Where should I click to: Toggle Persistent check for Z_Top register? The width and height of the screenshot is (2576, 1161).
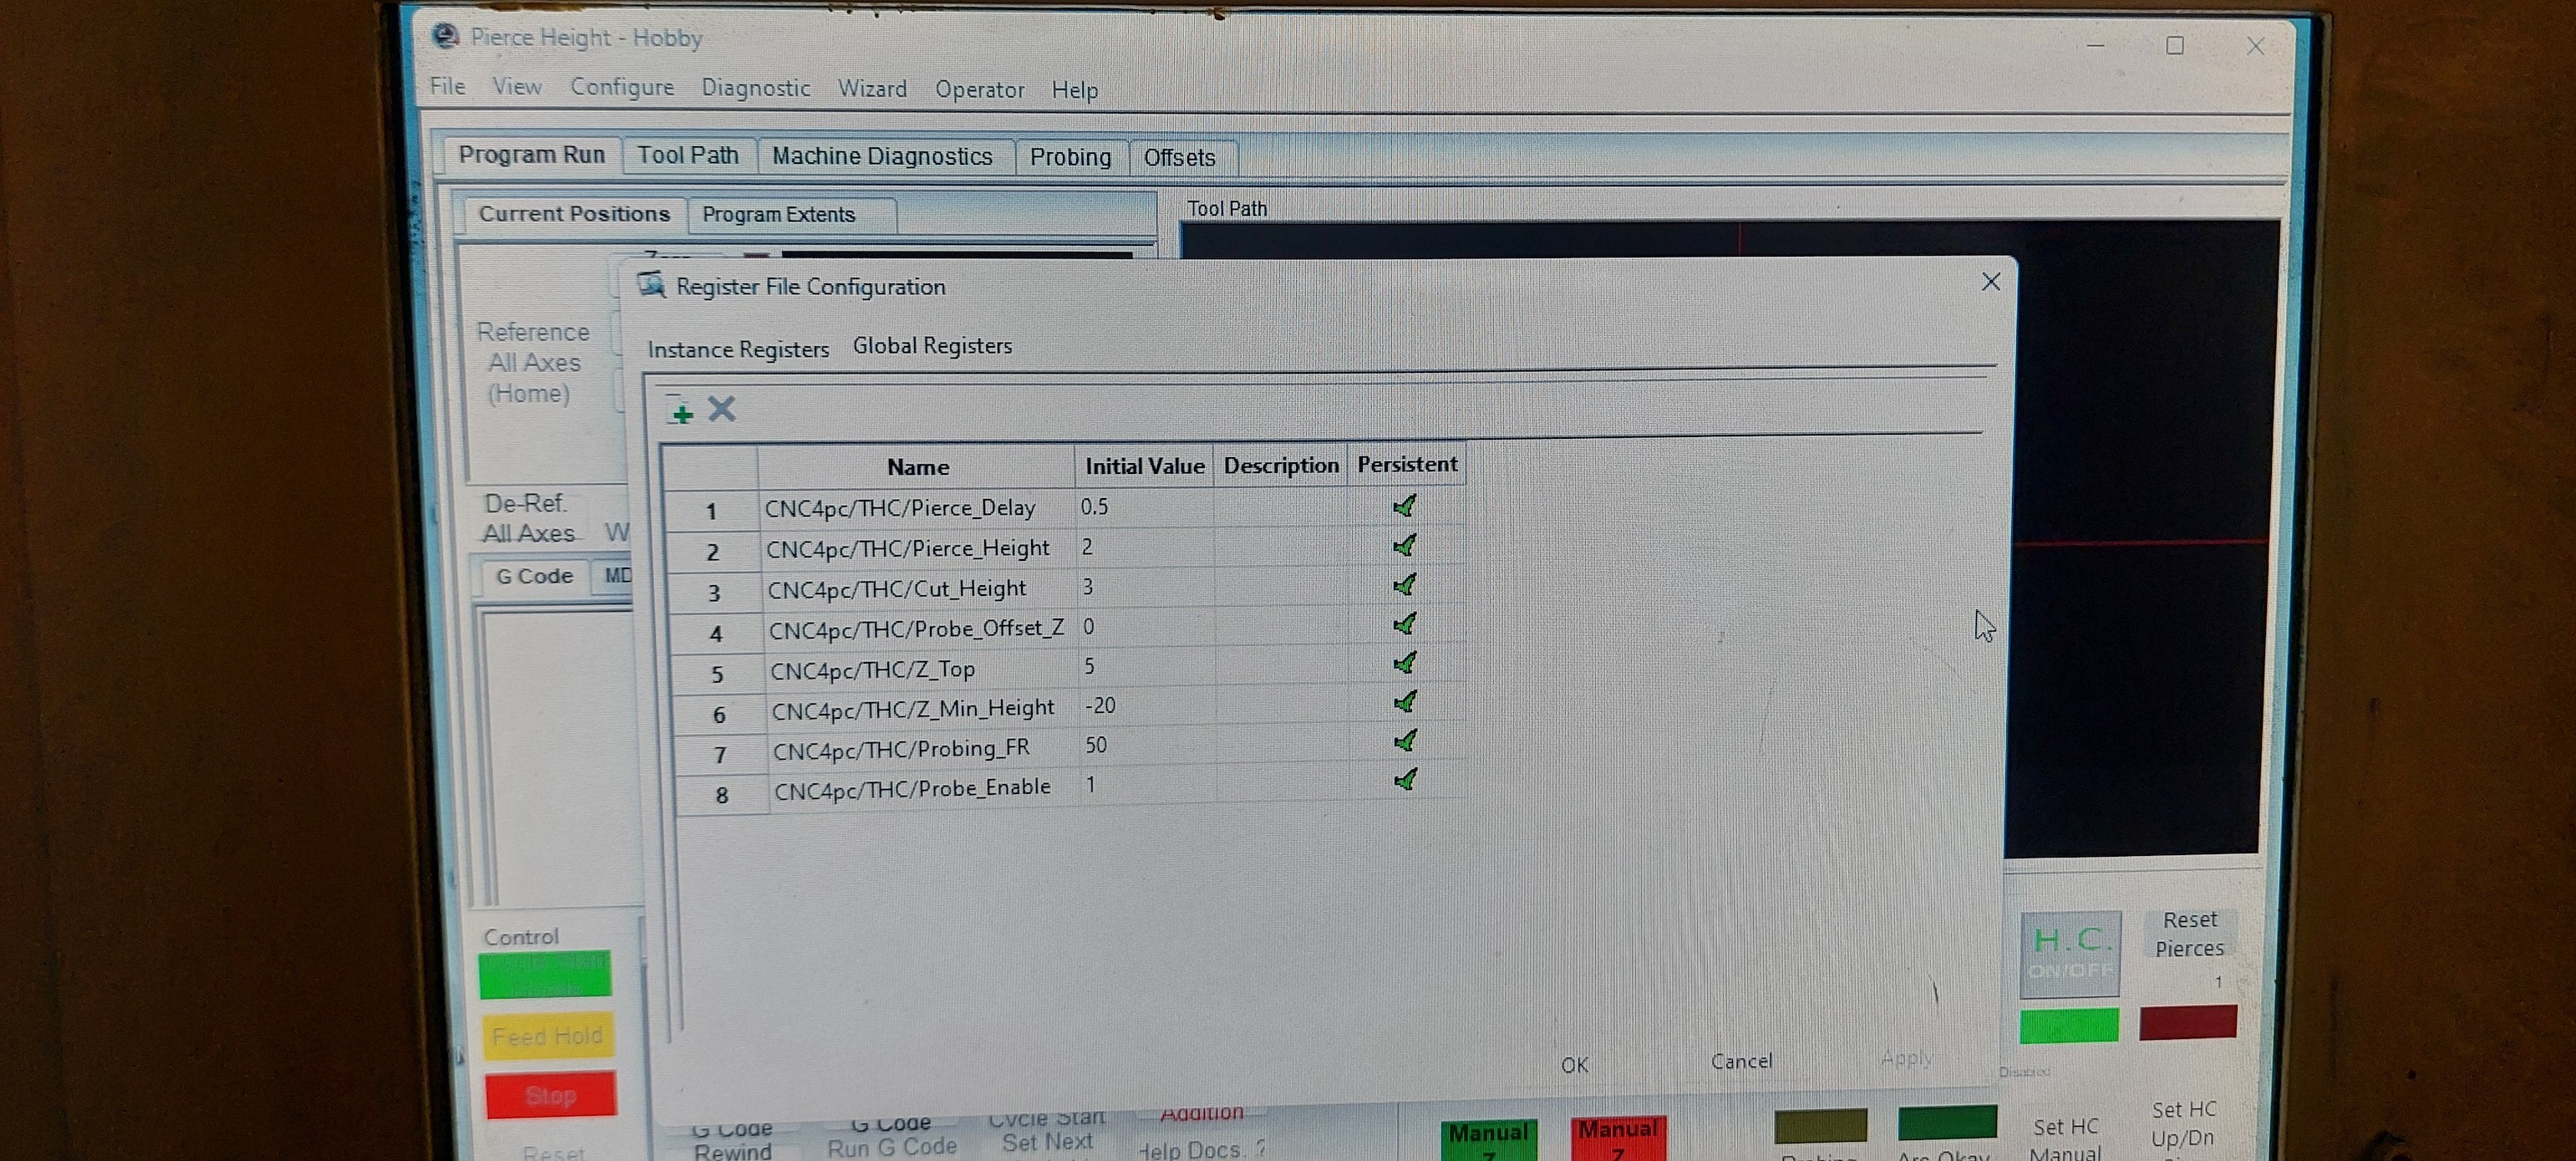pyautogui.click(x=1405, y=664)
